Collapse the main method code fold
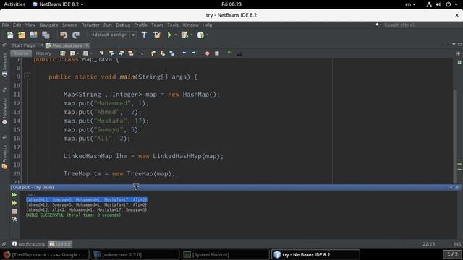Screen dimensions: 463x260 coord(27,77)
